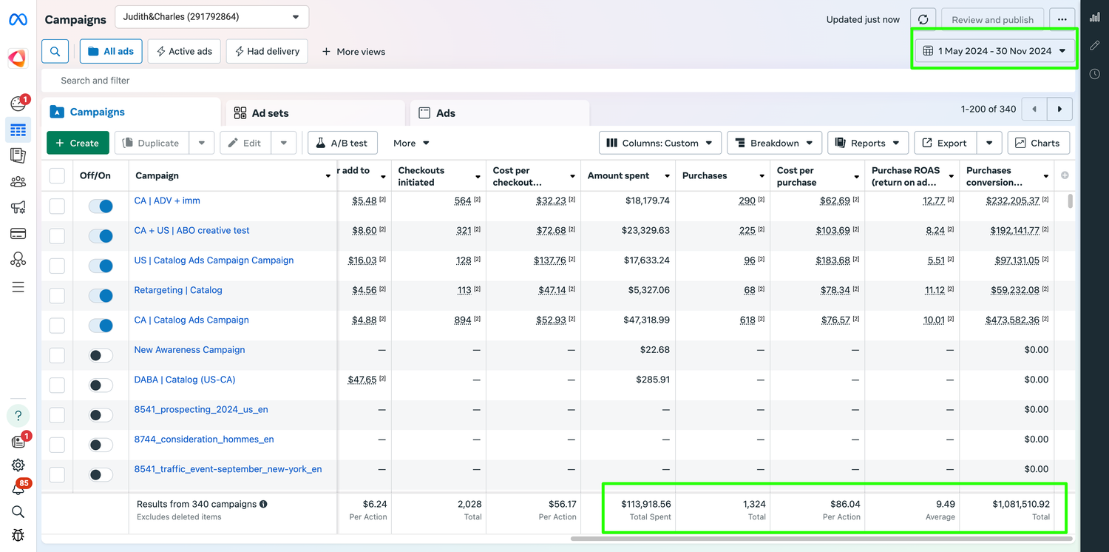The image size is (1109, 552).
Task: Open the Ads reporting icon in sidebar
Action: pos(18,155)
